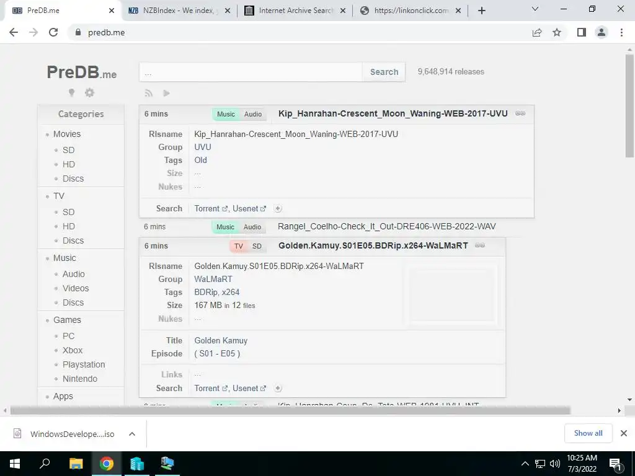Open Movies category
The image size is (635, 476).
(x=67, y=134)
